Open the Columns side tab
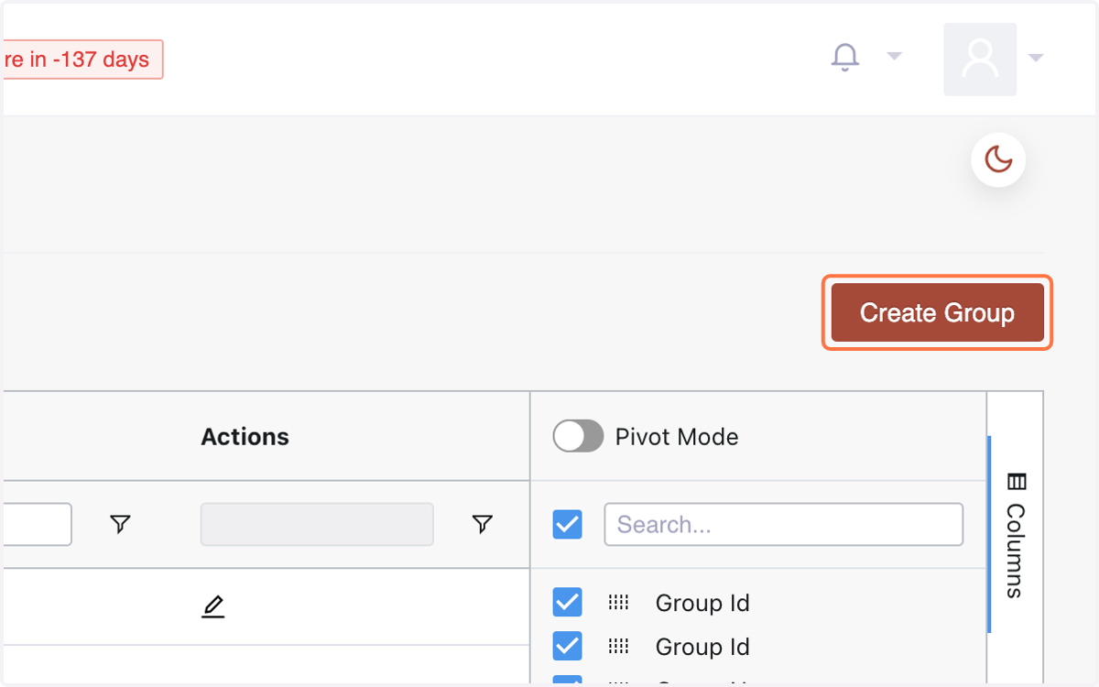Image resolution: width=1099 pixels, height=687 pixels. point(1015,535)
